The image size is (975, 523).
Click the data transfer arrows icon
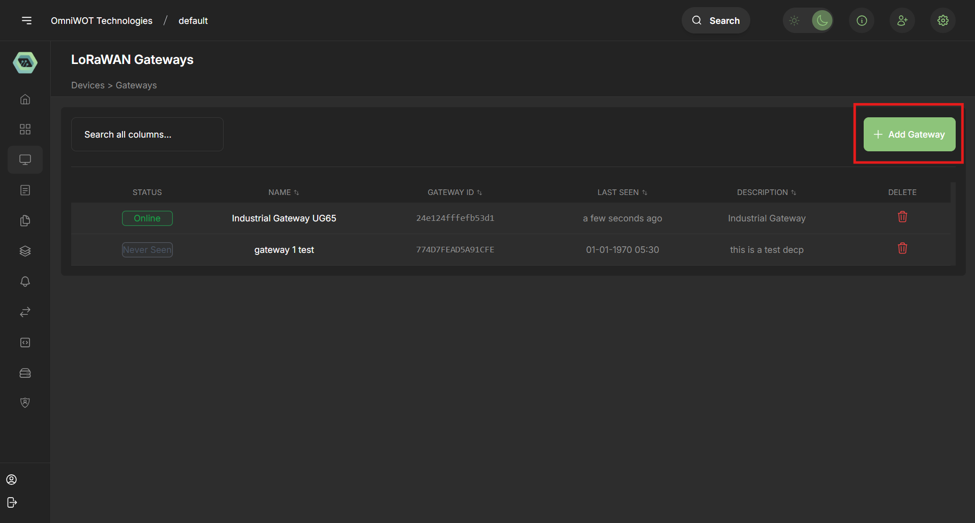25,312
